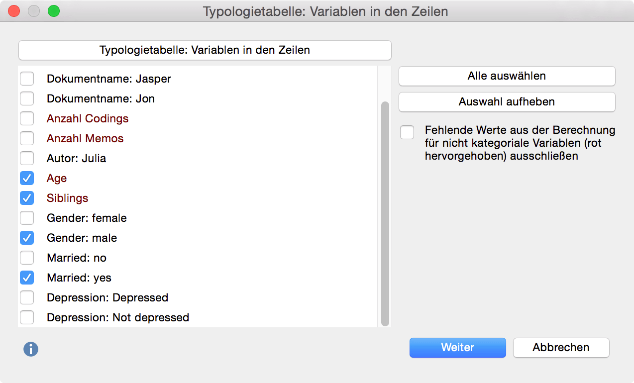This screenshot has width=634, height=383.
Task: Tick the Anzahl Codings checkbox
Action: [x=27, y=118]
